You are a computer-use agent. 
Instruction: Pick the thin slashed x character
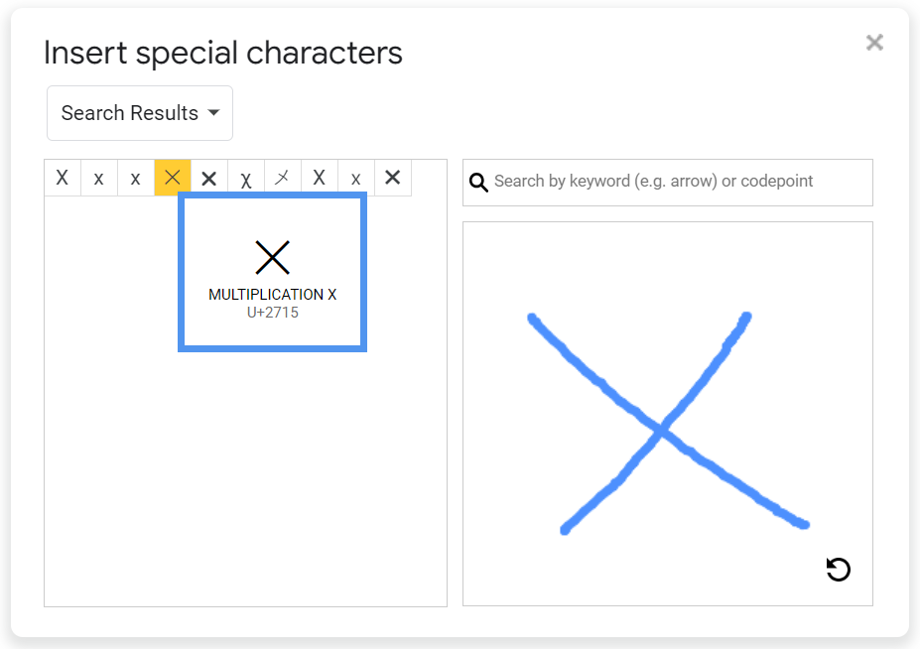pos(283,179)
